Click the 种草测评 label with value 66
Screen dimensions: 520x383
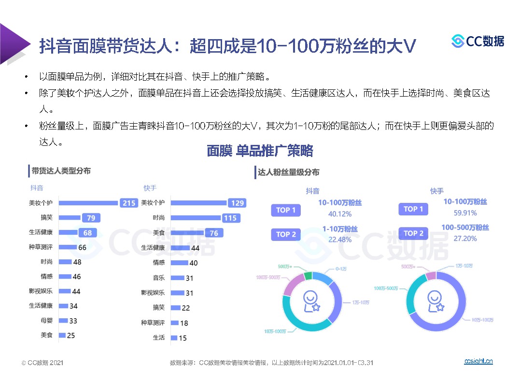[x=41, y=247]
